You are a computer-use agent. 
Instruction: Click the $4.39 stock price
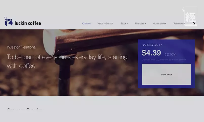[x=151, y=53]
